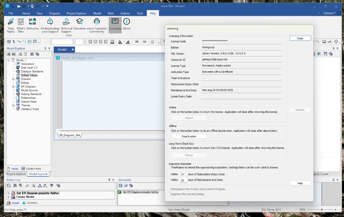Expand the Model_1 root node
This screenshot has width=344, height=217.
8,60
